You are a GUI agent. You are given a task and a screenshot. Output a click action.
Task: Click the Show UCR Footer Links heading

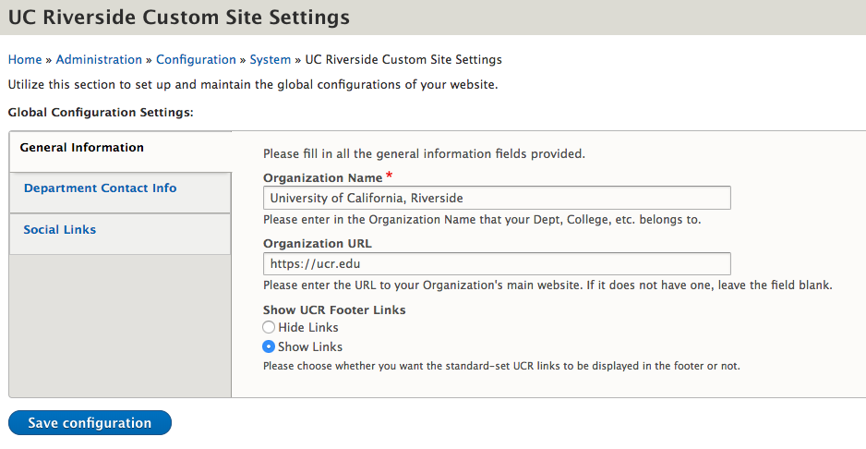click(x=334, y=309)
